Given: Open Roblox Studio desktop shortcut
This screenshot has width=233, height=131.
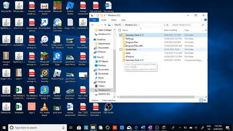Looking at the screenshot, I should (x=70, y=8).
